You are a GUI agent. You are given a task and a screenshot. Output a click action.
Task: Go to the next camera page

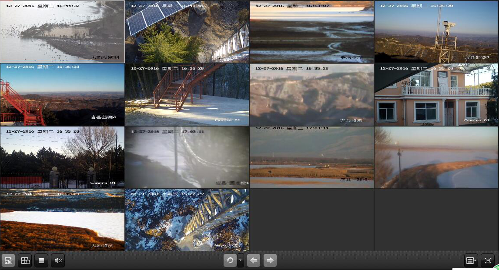(270, 260)
